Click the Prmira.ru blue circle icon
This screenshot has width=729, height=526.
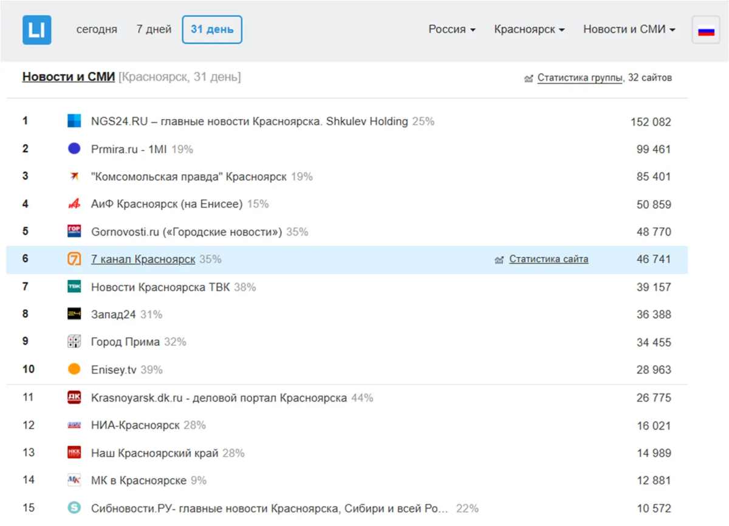pyautogui.click(x=74, y=149)
